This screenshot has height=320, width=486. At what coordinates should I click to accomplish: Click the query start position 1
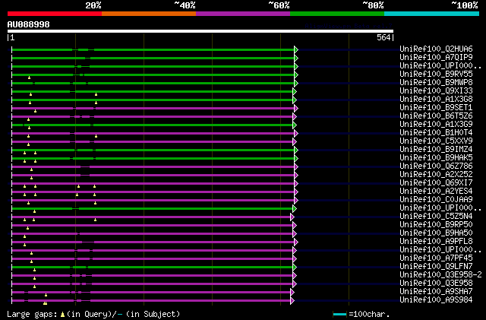pos(12,37)
